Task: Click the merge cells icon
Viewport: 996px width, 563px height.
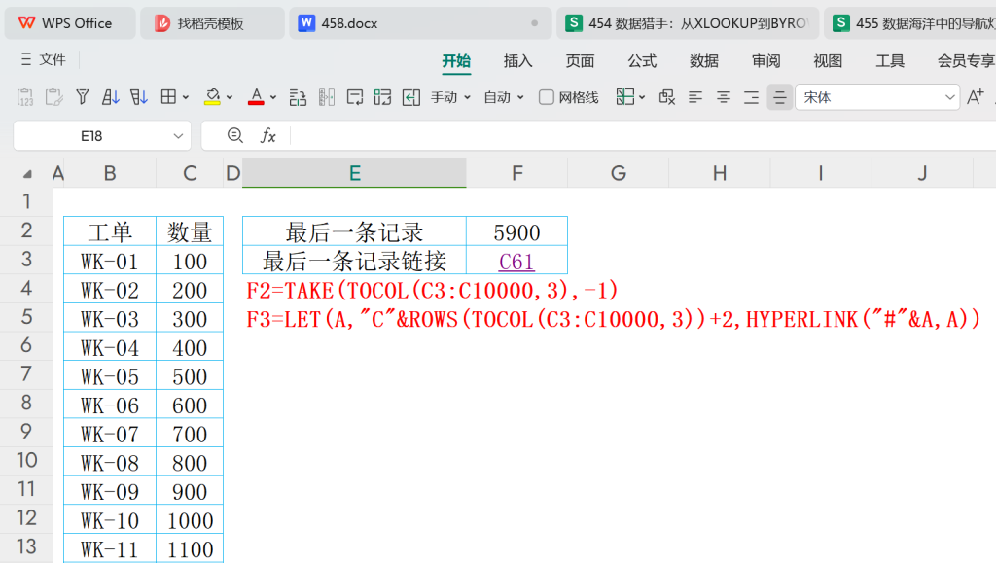Action: click(x=382, y=97)
